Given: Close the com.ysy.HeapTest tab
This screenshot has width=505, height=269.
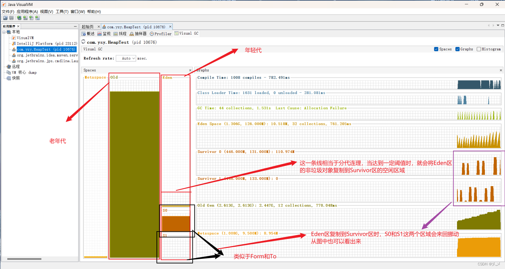Looking at the screenshot, I should (170, 27).
